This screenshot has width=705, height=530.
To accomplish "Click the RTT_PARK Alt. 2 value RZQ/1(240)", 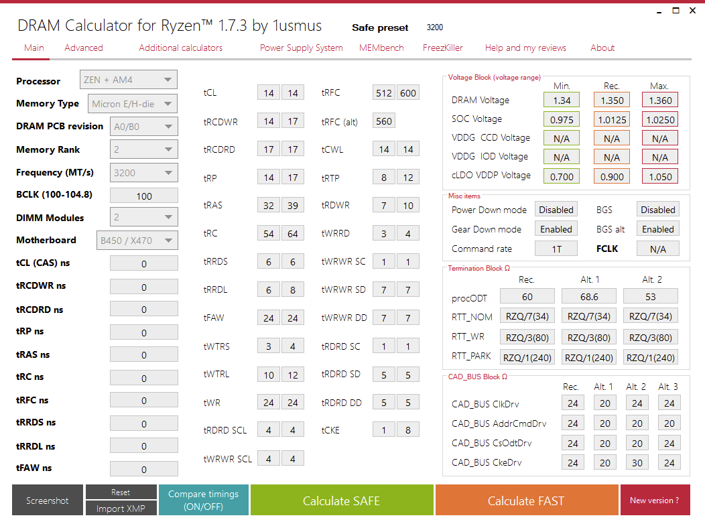I will 651,357.
